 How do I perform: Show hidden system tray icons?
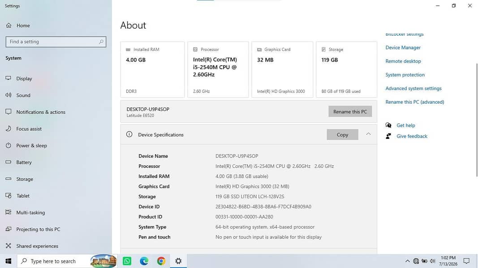click(407, 261)
